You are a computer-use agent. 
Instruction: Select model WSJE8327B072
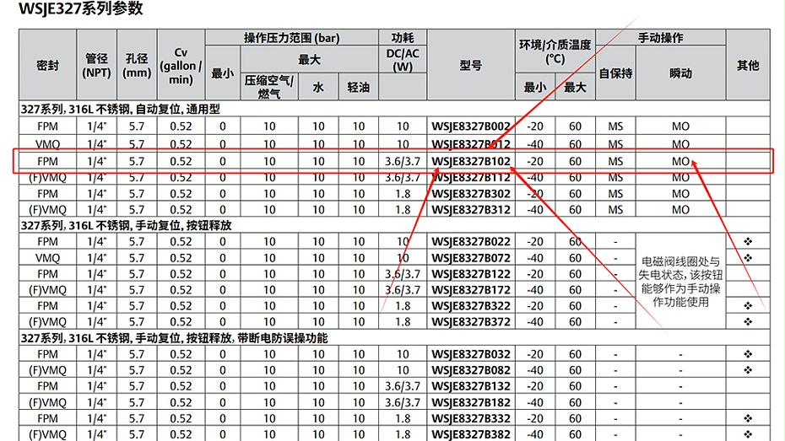click(x=471, y=259)
